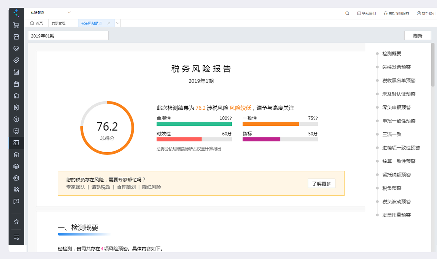
Task: Click the star favorites icon in sidebar
Action: (x=16, y=221)
